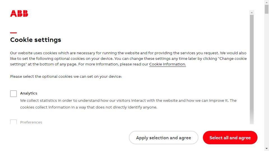Click the Analytics label text
The width and height of the screenshot is (269, 151).
click(x=29, y=93)
